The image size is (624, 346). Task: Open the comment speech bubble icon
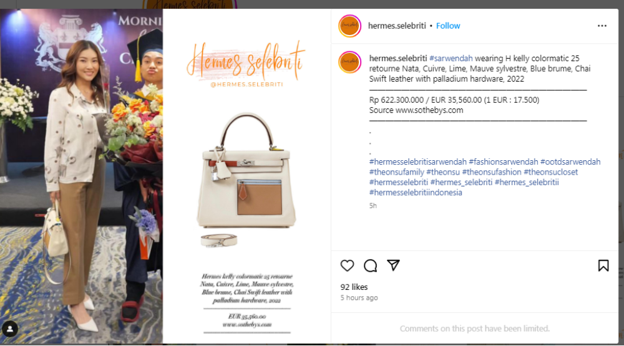tap(370, 266)
